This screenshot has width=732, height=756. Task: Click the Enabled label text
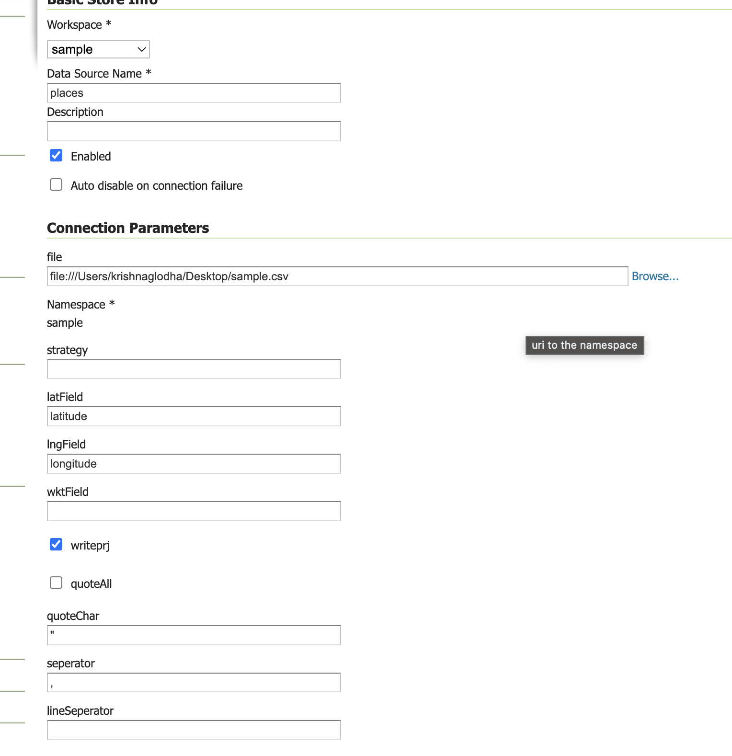coord(91,157)
